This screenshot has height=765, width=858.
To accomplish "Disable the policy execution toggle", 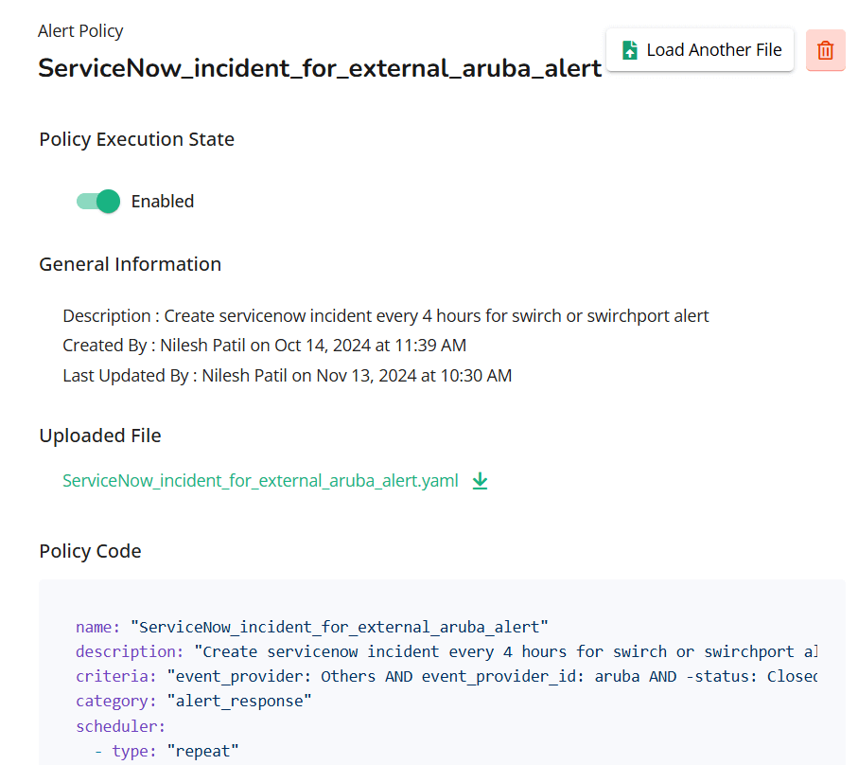I will tap(99, 201).
